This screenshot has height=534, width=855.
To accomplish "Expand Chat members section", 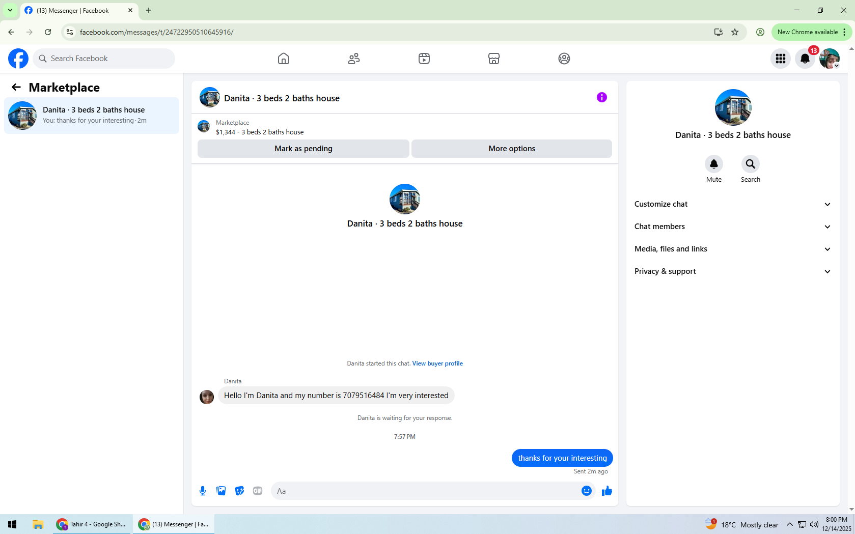I will pyautogui.click(x=733, y=227).
